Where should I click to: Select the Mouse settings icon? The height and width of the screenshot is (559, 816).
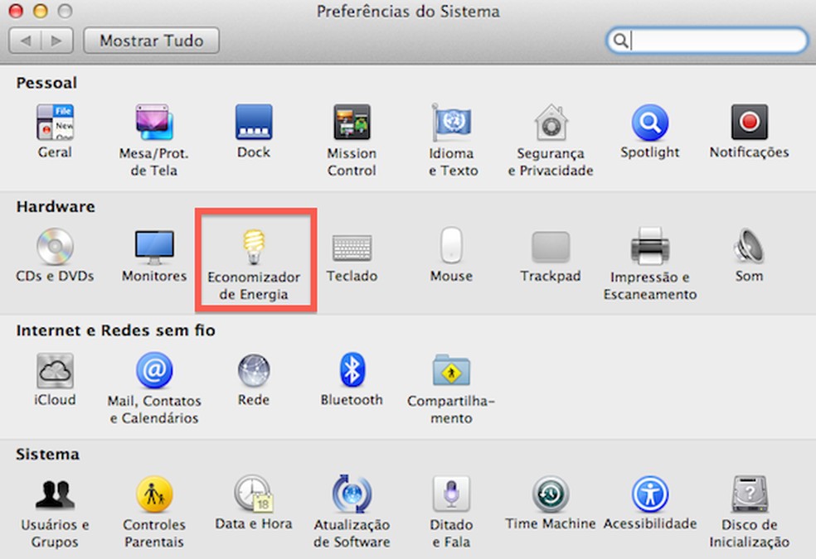[x=450, y=244]
